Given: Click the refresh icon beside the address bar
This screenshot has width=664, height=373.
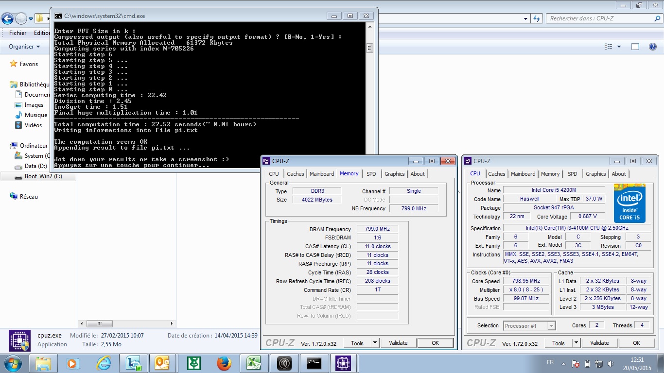Looking at the screenshot, I should coord(537,18).
